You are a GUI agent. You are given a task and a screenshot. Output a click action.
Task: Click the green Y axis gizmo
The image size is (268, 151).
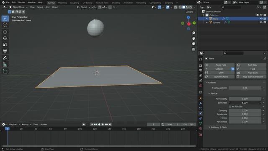(194, 23)
